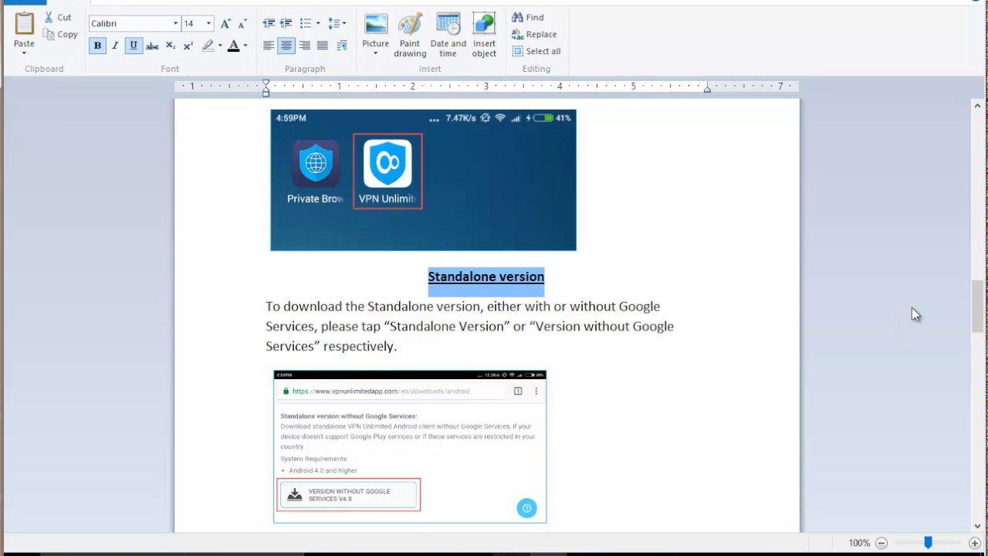Grow the font size
The height and width of the screenshot is (556, 988).
[x=225, y=23]
